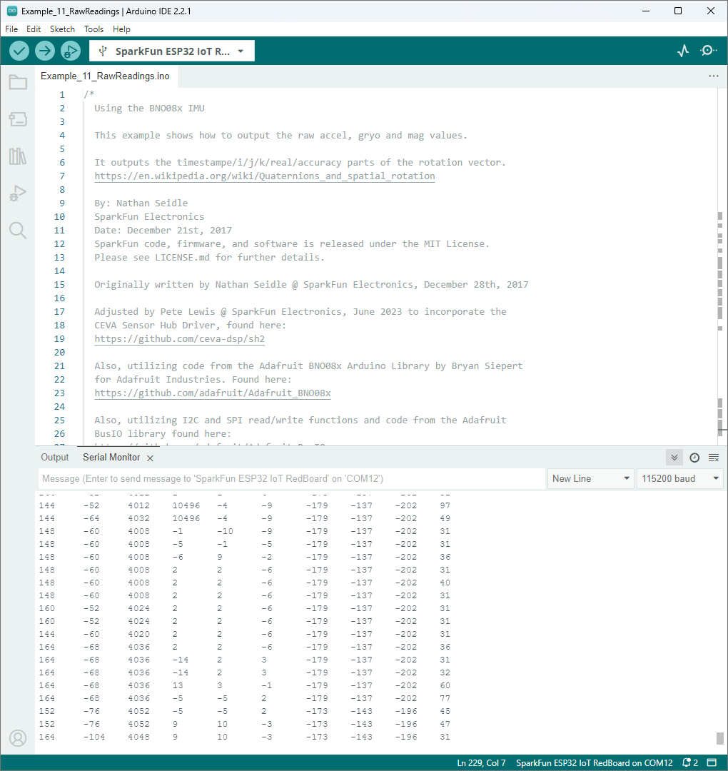This screenshot has width=728, height=771.
Task: Open the Boards Manager sidebar icon
Action: click(x=18, y=119)
